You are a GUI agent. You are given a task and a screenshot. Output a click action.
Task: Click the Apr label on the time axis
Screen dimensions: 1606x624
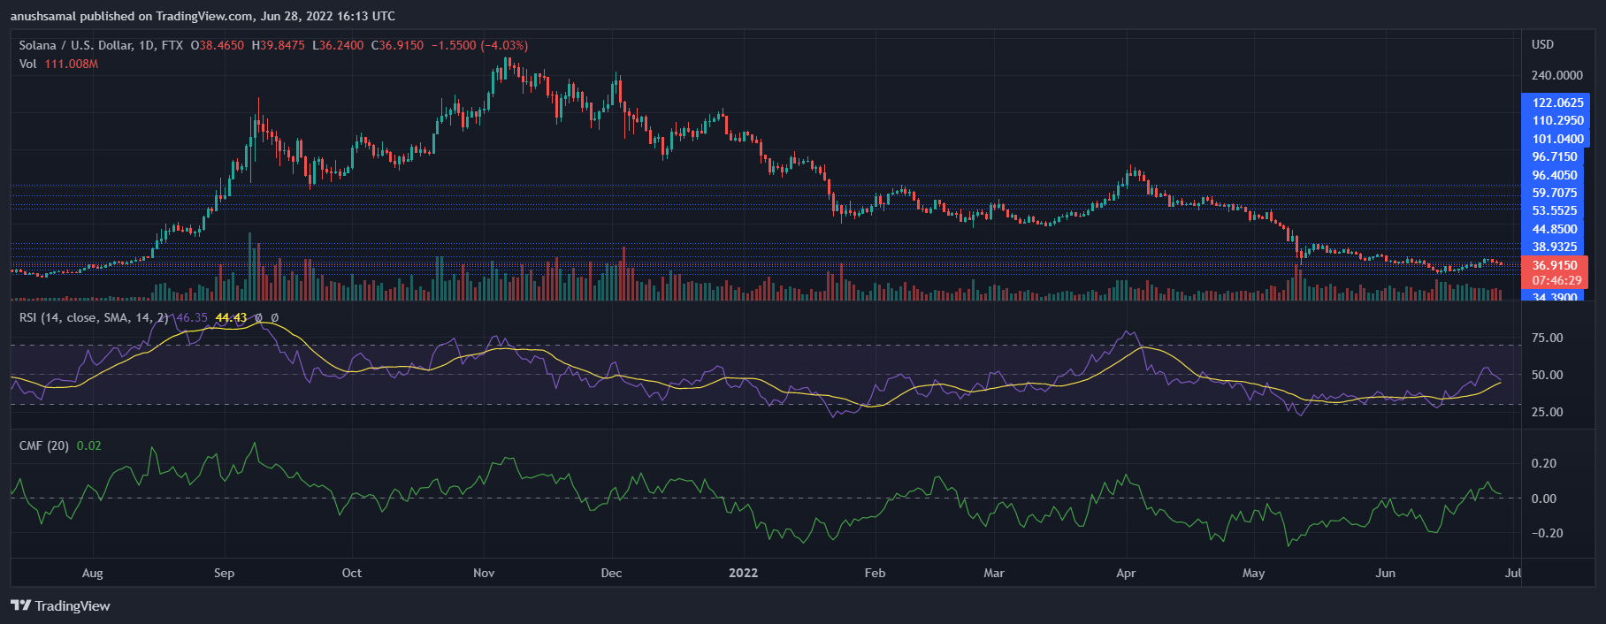point(1126,573)
